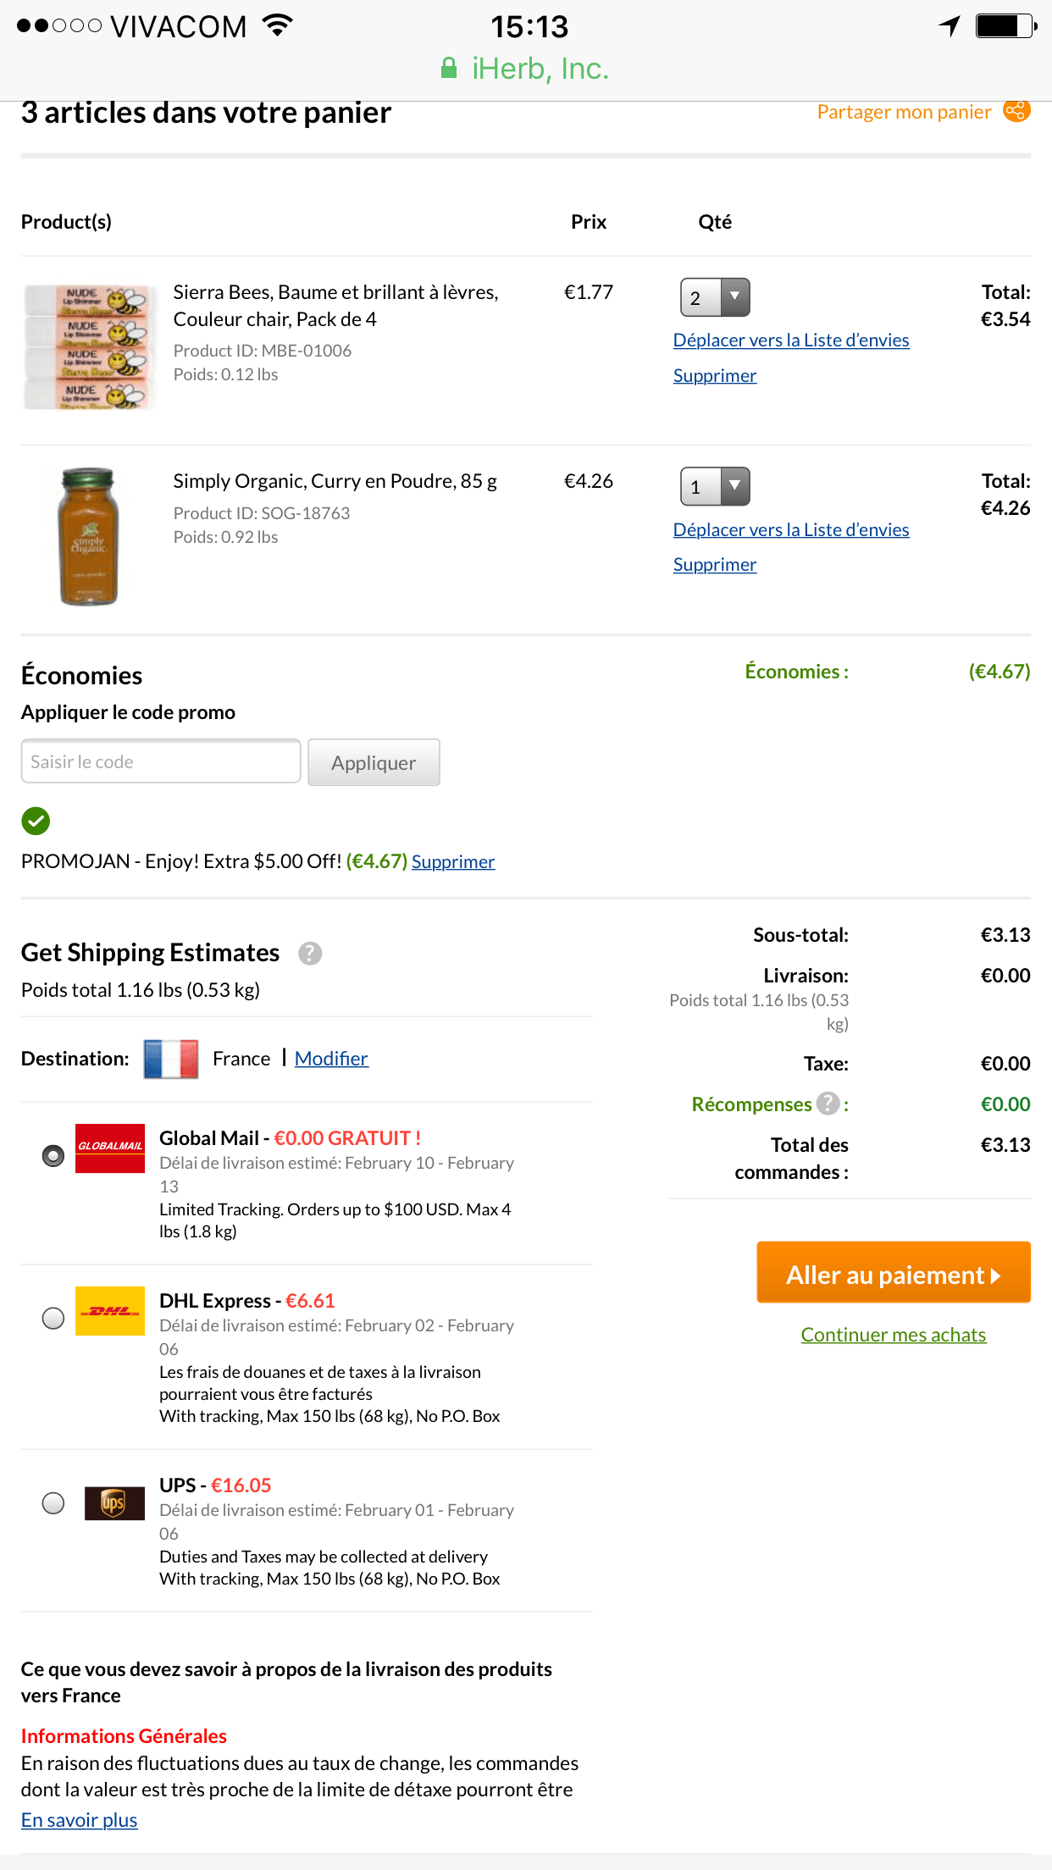
Task: Open quantity dropdown for Curry en Poudre
Action: (715, 486)
